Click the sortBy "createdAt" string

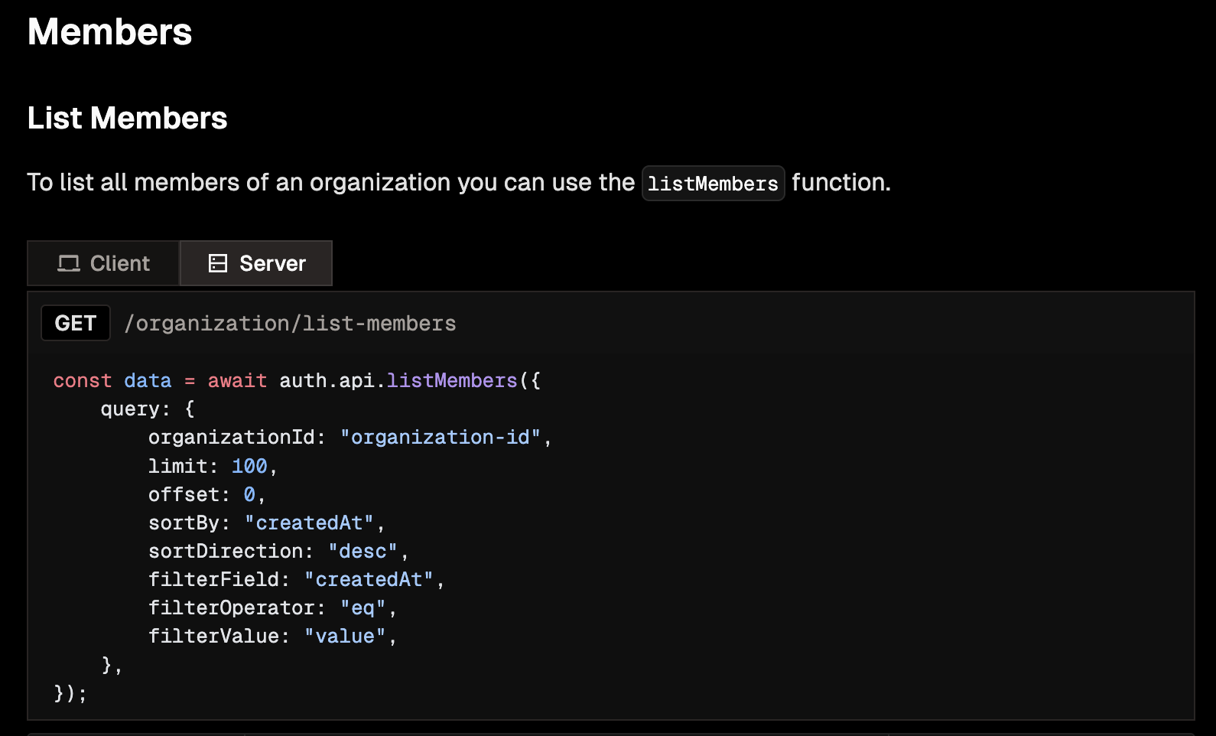coord(309,523)
